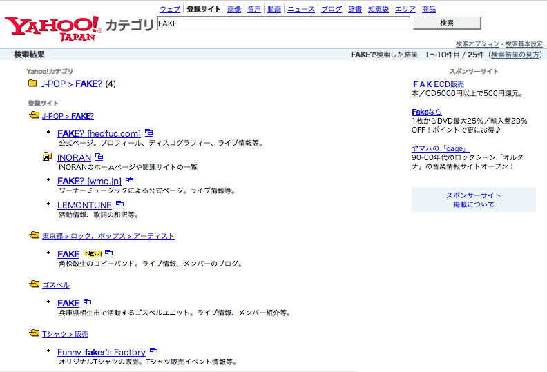Open the FAKE? [wmg.jp] result
The width and height of the screenshot is (547, 372).
click(x=89, y=182)
